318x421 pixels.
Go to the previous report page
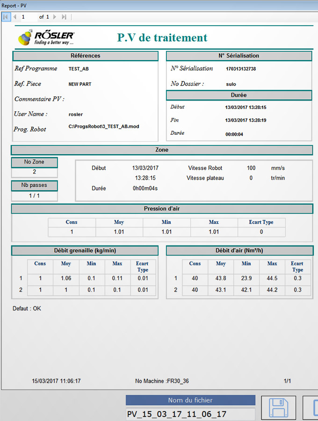tap(15, 17)
